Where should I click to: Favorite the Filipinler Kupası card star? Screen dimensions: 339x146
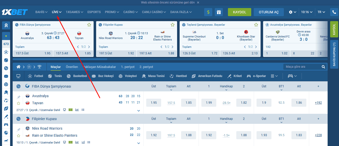[x=173, y=25]
